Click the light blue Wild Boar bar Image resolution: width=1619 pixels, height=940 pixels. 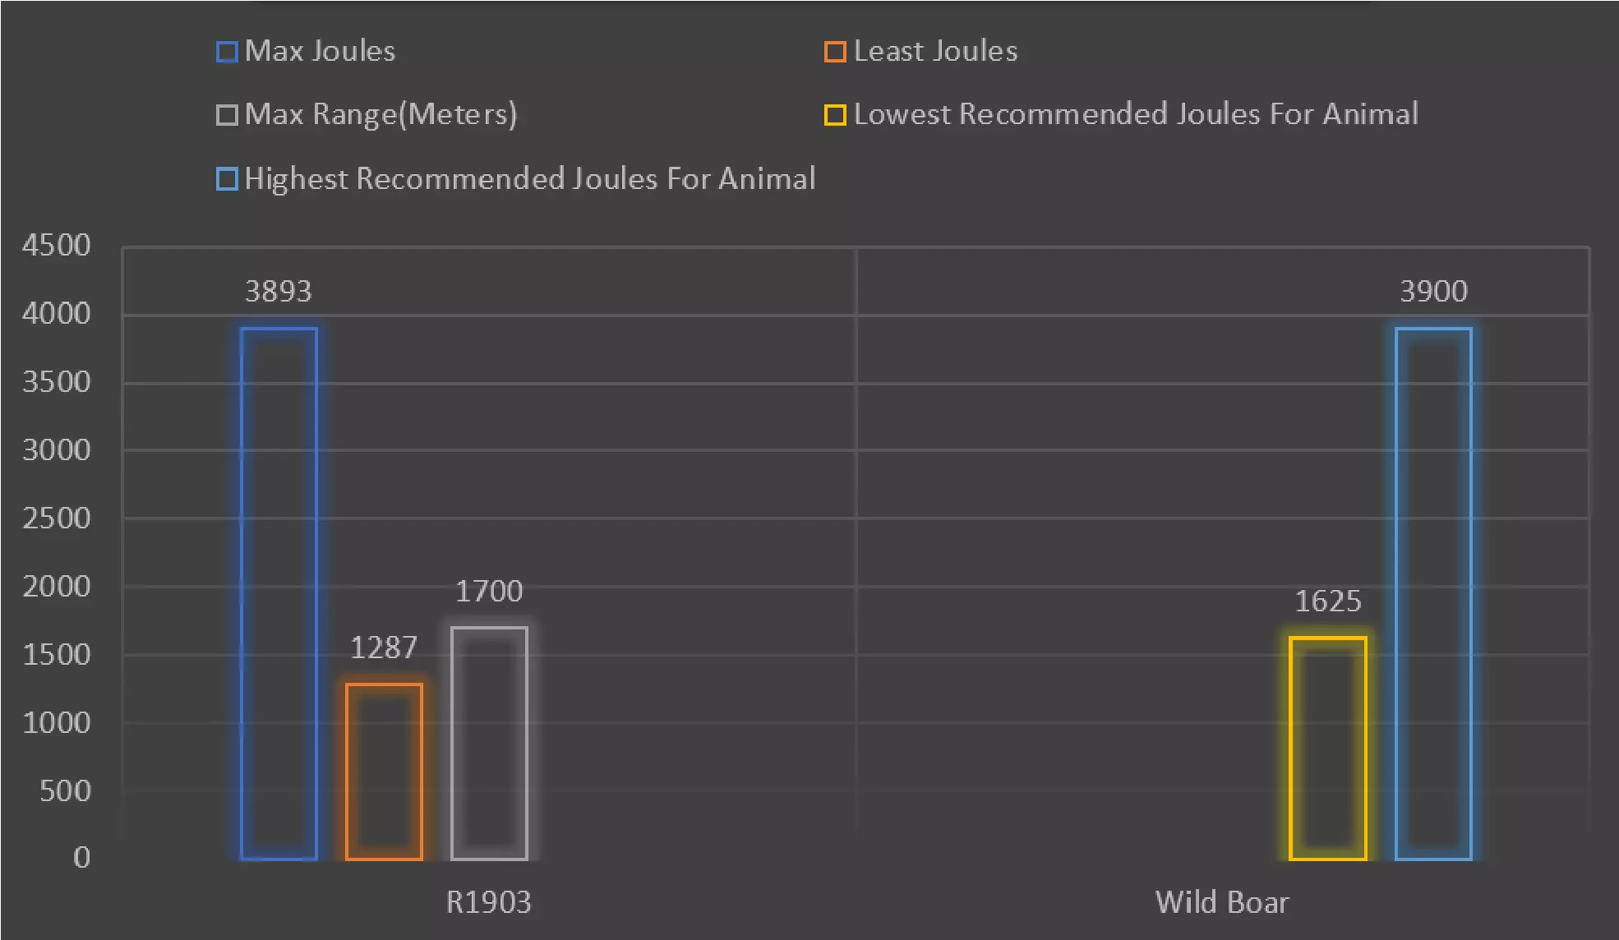click(1433, 592)
